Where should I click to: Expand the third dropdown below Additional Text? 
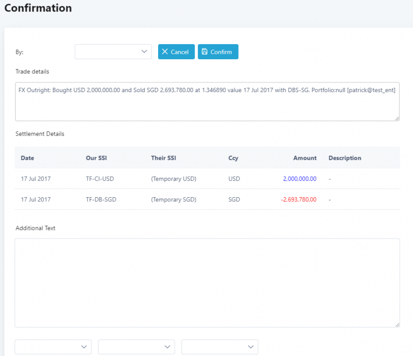pos(220,347)
